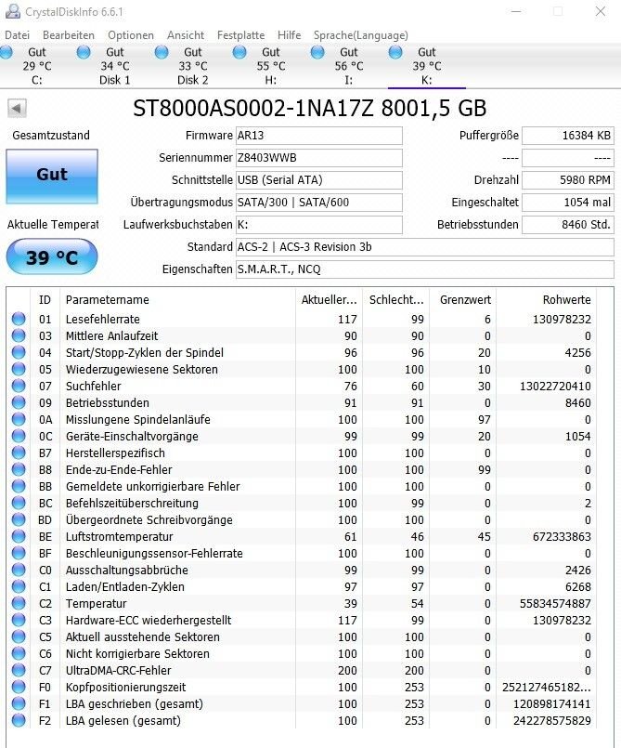Click the status icon for LBA geschrieben (gesamt)
This screenshot has width=621, height=748.
click(x=19, y=703)
